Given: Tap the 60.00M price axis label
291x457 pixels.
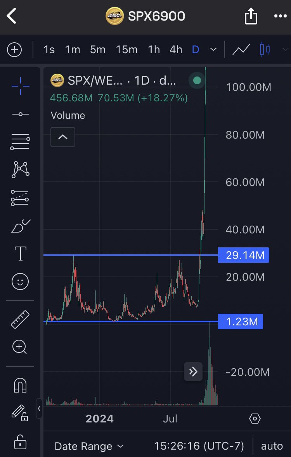Looking at the screenshot, I should pos(245,182).
